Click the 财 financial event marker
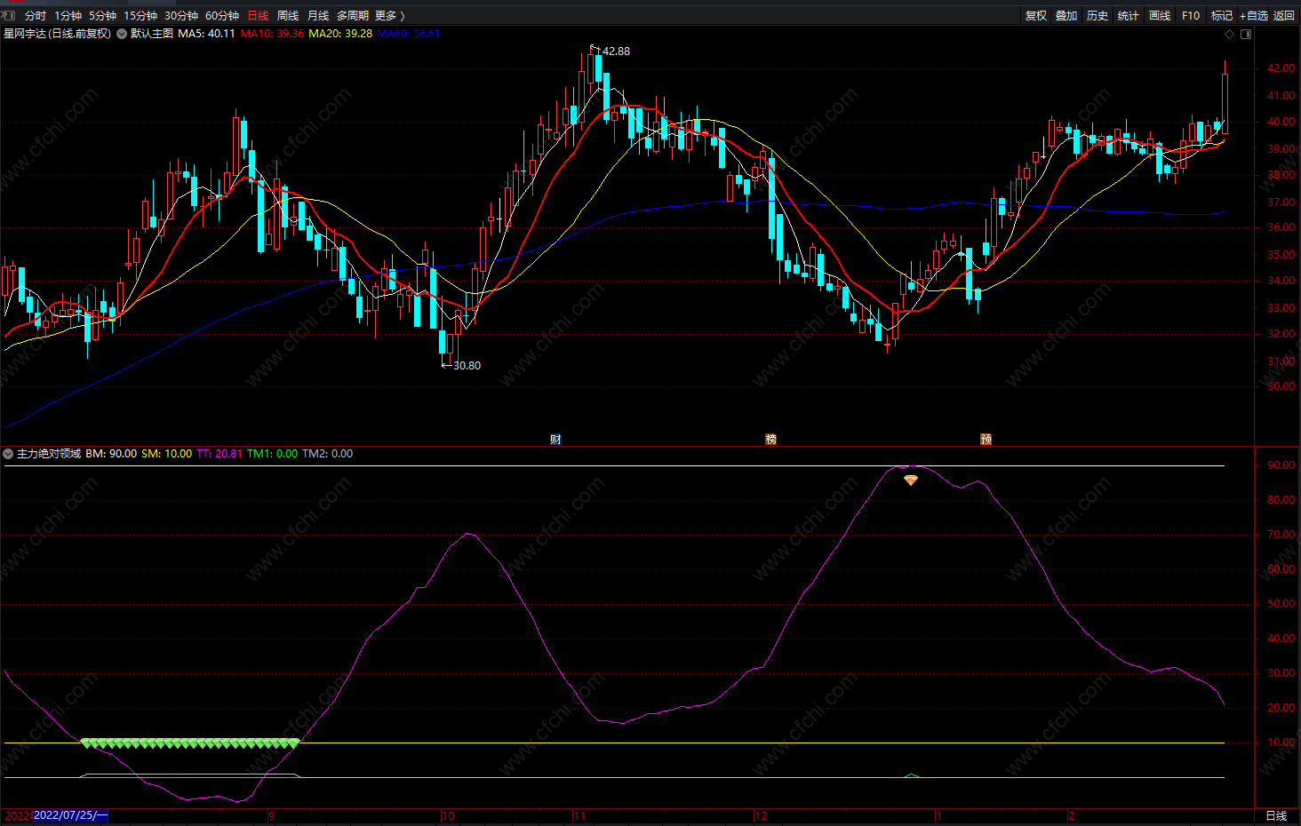 (555, 440)
